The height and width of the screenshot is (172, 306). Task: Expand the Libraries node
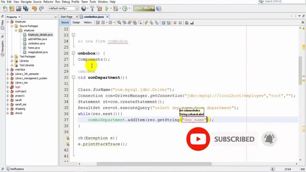(x=12, y=61)
